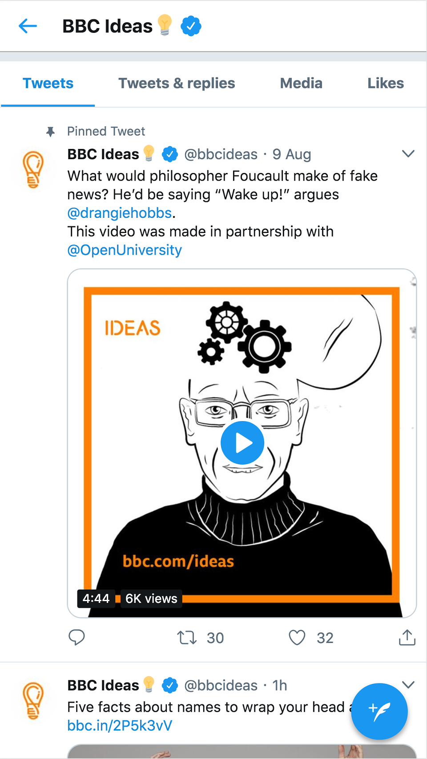Open BBC Ideas avatar on pinned tweet
This screenshot has height=759, width=427.
pyautogui.click(x=33, y=169)
